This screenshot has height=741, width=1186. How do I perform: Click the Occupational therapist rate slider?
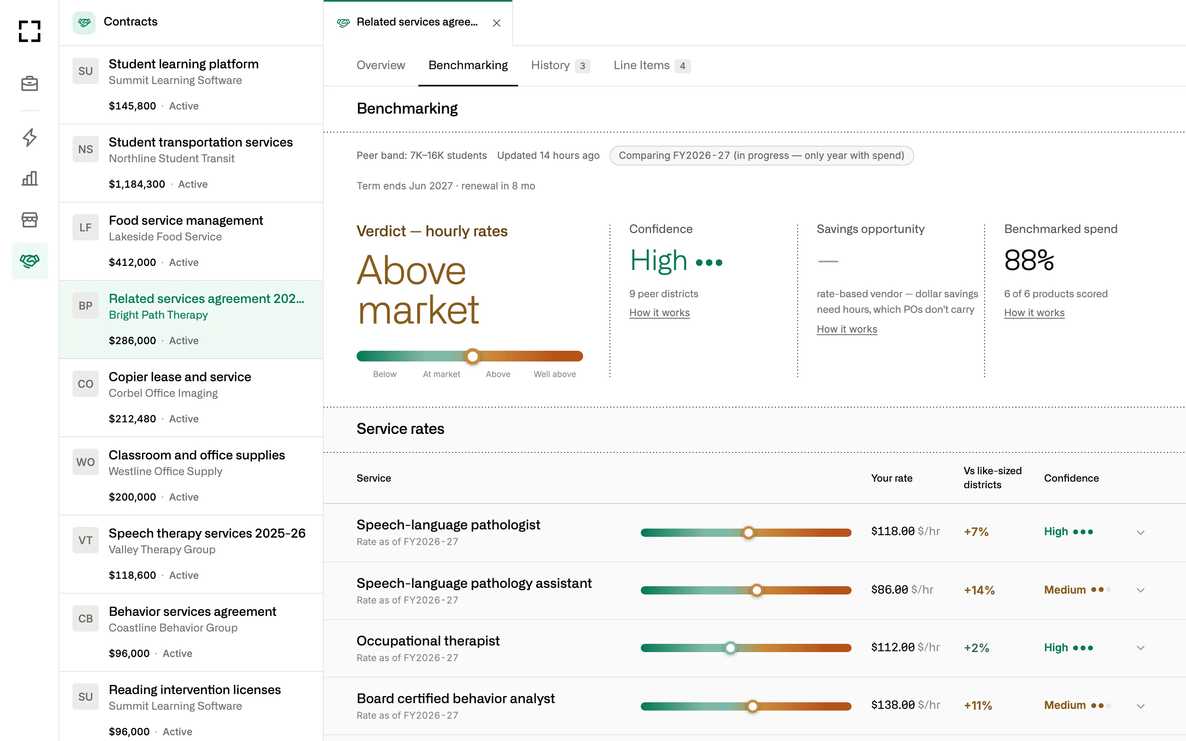[x=746, y=648]
